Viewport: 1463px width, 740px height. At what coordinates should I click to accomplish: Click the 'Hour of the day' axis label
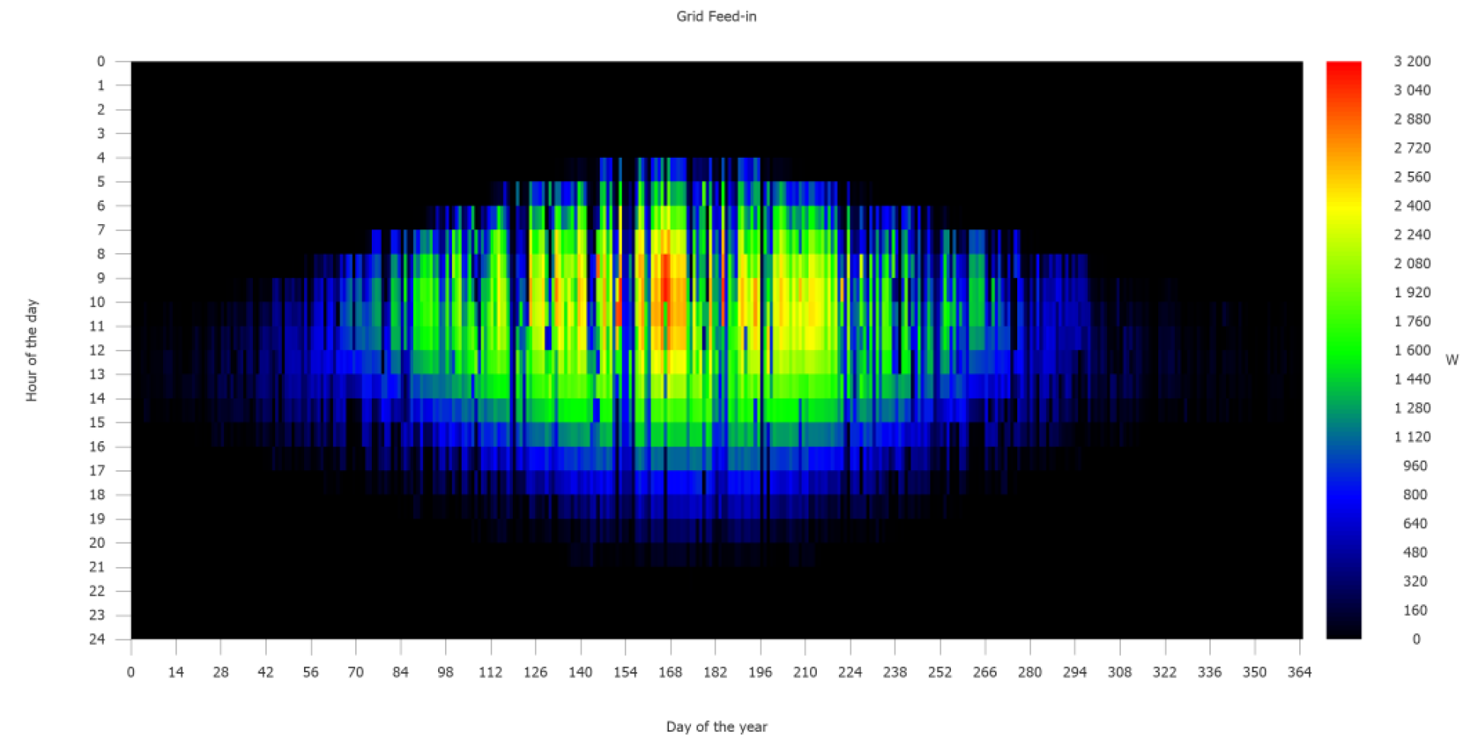pos(31,350)
